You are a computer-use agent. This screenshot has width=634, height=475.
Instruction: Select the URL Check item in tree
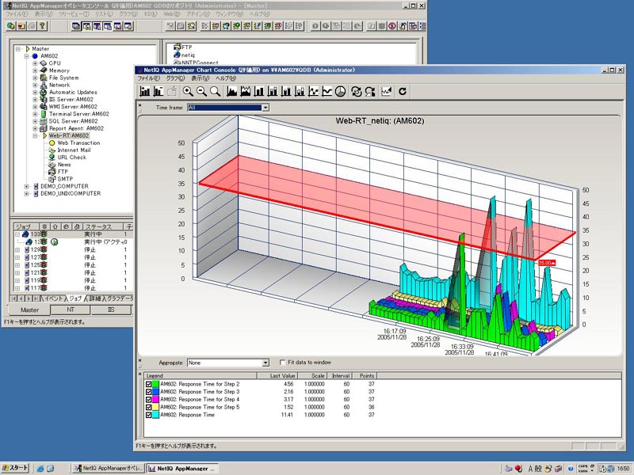71,157
